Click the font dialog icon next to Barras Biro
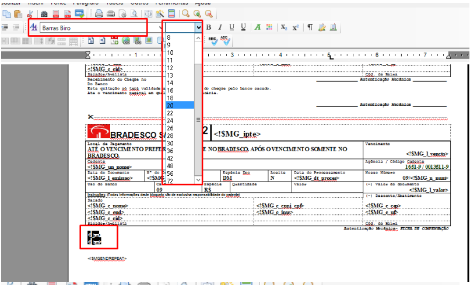Screen dimensions: 470x285 [34, 27]
